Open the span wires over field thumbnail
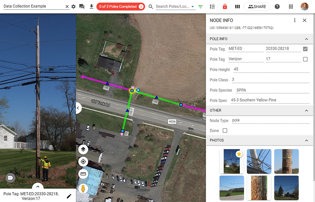 pos(232,188)
